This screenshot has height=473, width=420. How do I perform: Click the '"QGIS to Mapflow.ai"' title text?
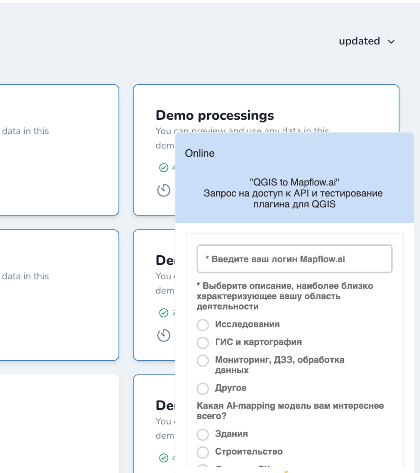[295, 182]
